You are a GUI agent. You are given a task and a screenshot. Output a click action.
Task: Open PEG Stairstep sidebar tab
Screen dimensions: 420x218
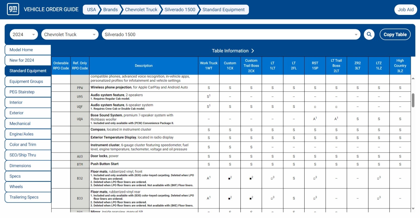coord(28,92)
